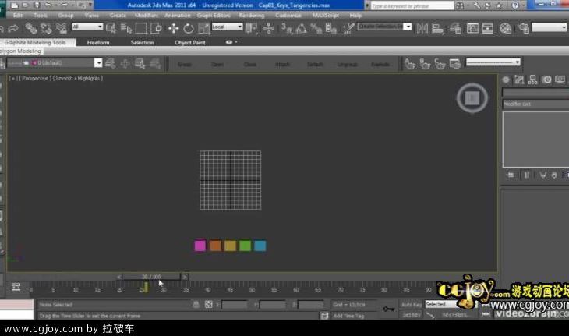Image resolution: width=569 pixels, height=336 pixels.
Task: Open the Perspective viewport label menu
Action: (35, 79)
